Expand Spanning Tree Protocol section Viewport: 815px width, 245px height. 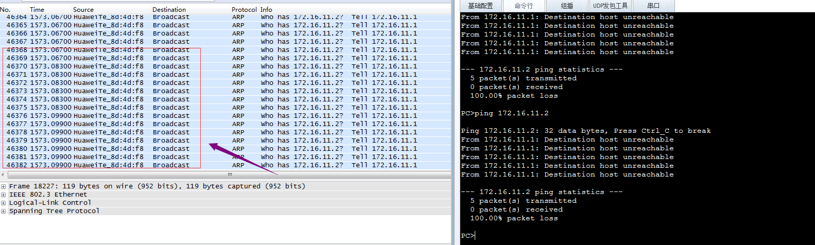coord(4,211)
